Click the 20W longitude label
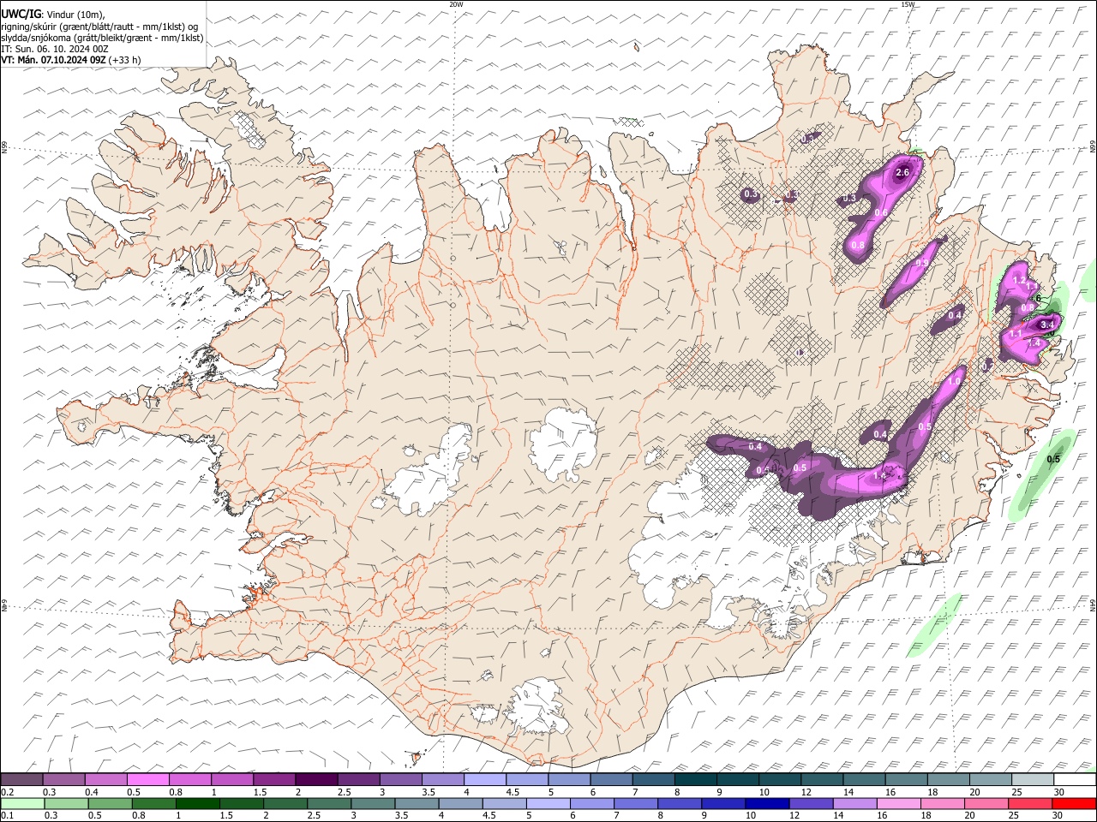1097x822 pixels. point(456,4)
